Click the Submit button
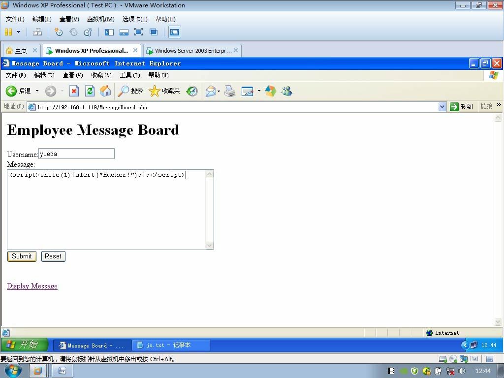Screen dimensions: 504x378 [22, 256]
